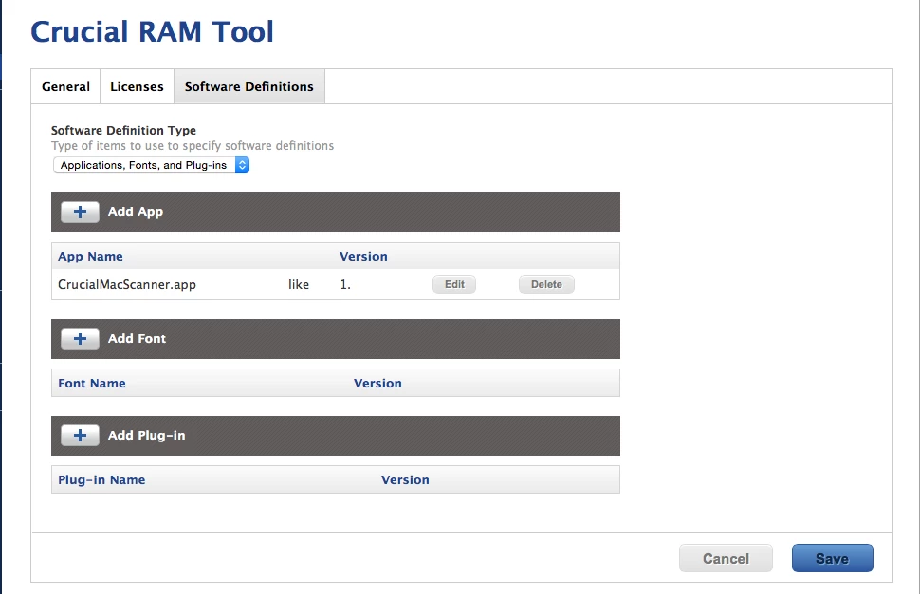This screenshot has height=594, width=920.
Task: Click the Add App label text
Action: click(136, 212)
